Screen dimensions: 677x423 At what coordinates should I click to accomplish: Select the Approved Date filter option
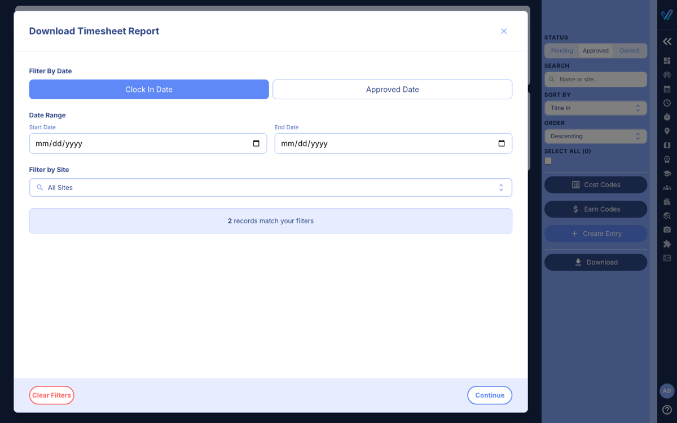point(393,89)
